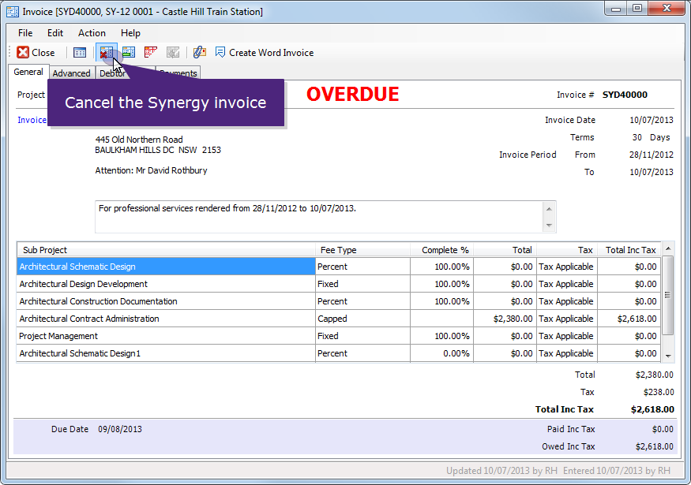The height and width of the screenshot is (485, 691).
Task: Click the blue Invoice link
Action: pyautogui.click(x=32, y=120)
